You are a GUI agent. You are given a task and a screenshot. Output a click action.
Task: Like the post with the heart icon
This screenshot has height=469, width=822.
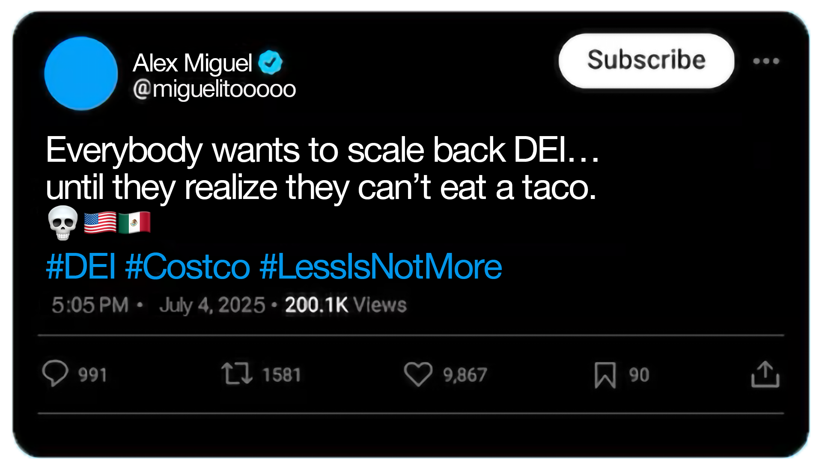[x=418, y=374]
